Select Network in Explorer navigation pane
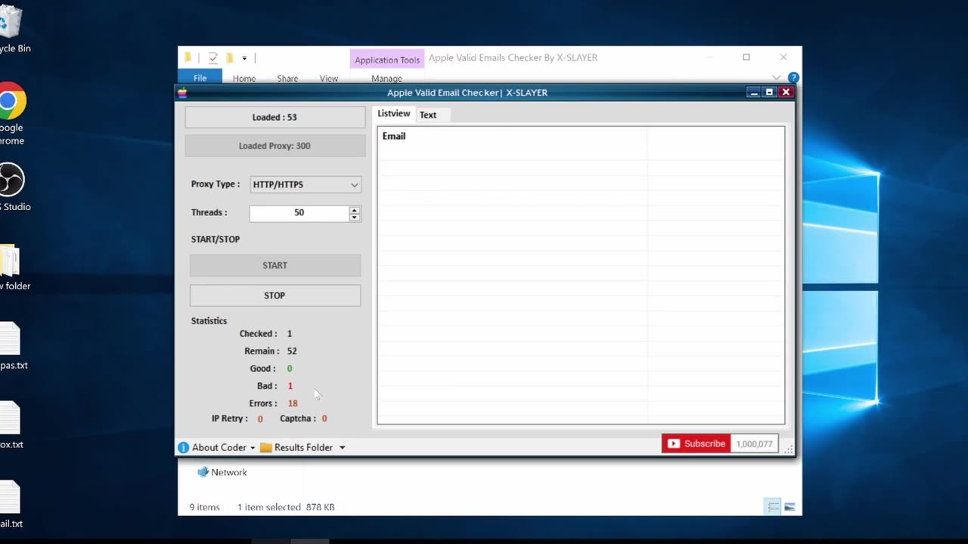 click(x=222, y=472)
